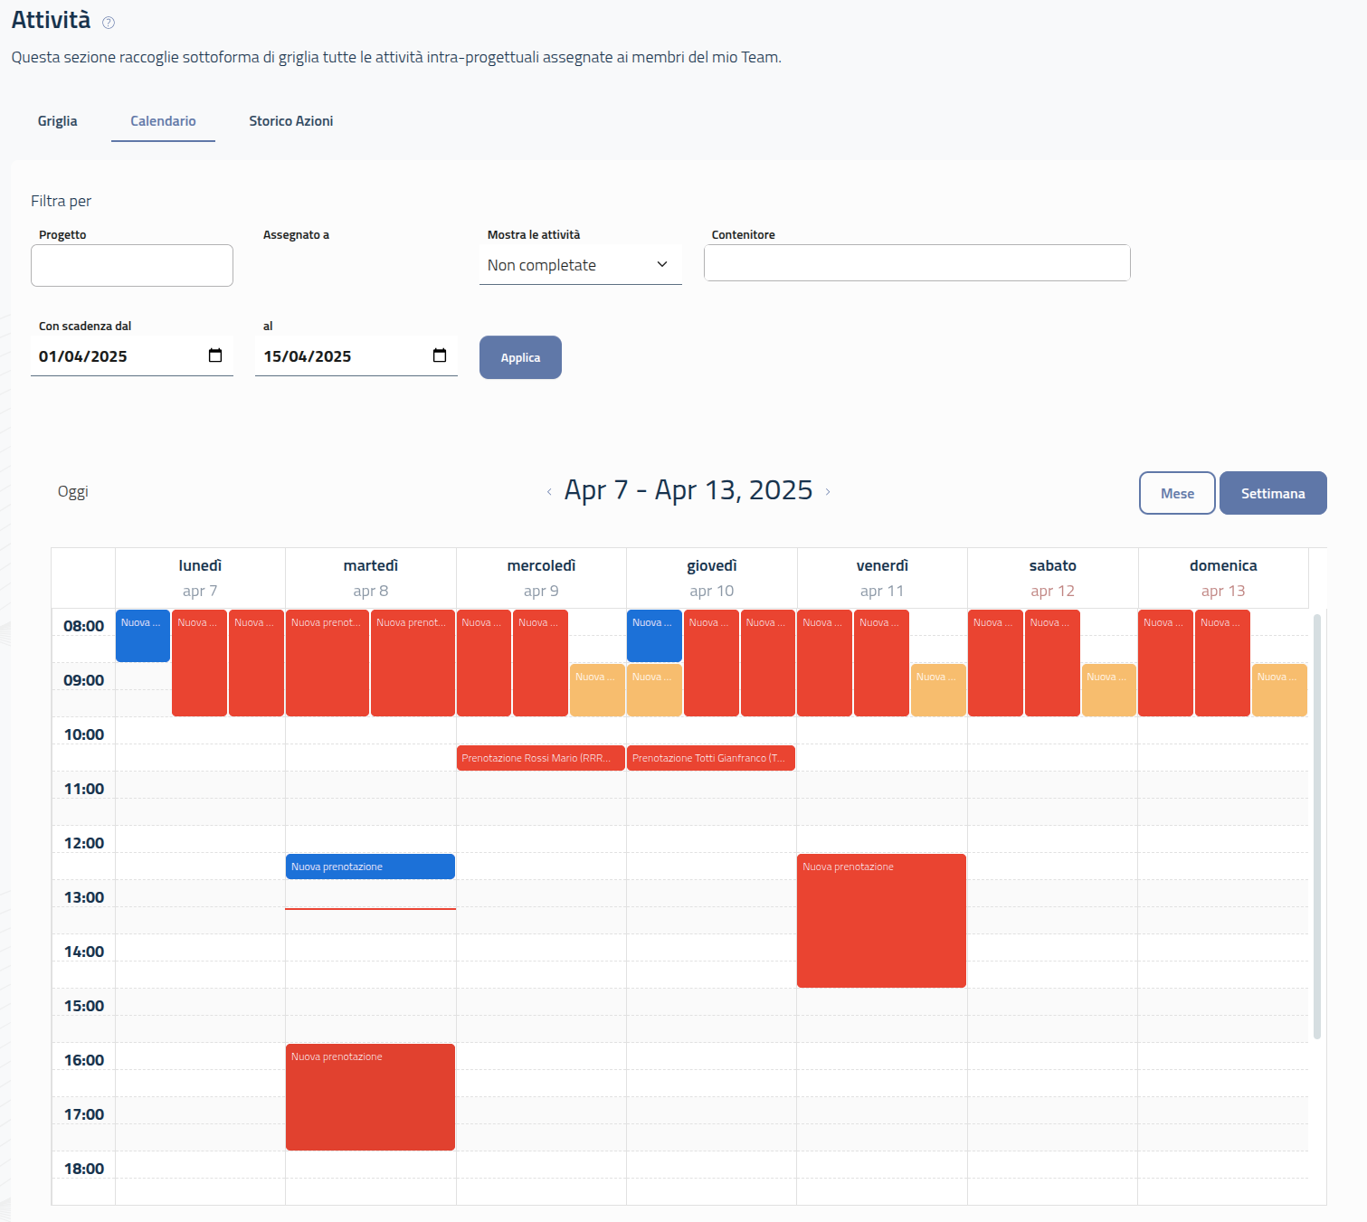Open 'Prenotazione Totti Gianfranco' event on Thursday
Image resolution: width=1367 pixels, height=1222 pixels.
(710, 758)
